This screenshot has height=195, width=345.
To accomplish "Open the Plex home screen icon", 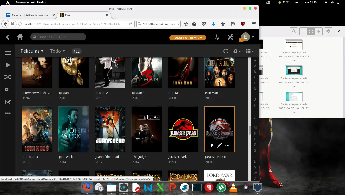I will coord(20,37).
